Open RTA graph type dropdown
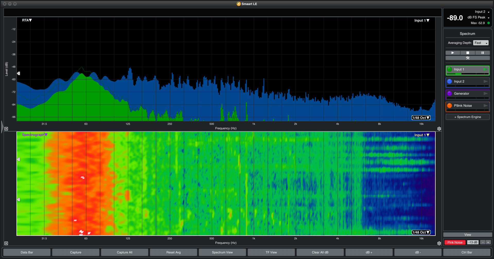The height and width of the screenshot is (259, 494). tap(27, 20)
